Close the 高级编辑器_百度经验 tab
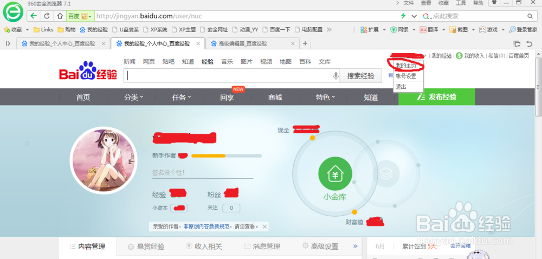The image size is (542, 259). 293,43
